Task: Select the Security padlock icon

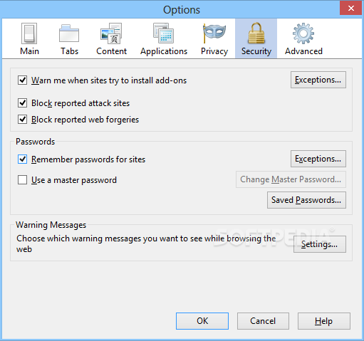Action: [x=256, y=33]
